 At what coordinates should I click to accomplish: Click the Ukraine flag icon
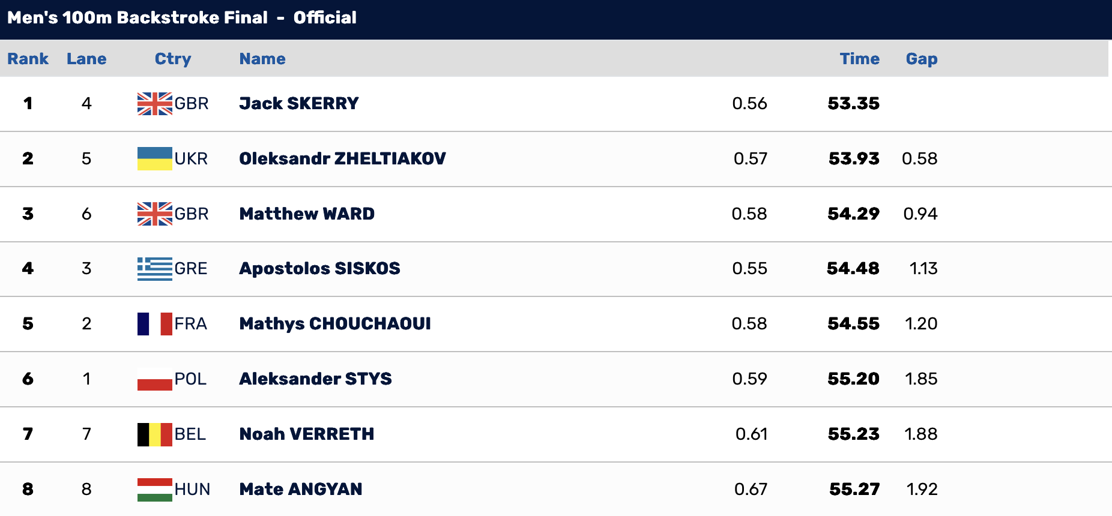155,159
